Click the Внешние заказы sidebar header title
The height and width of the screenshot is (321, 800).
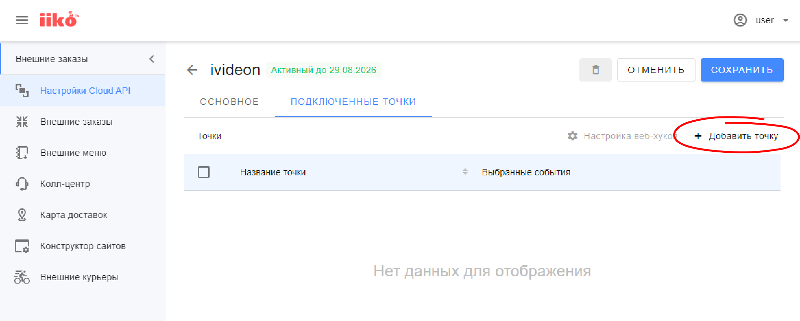click(52, 59)
